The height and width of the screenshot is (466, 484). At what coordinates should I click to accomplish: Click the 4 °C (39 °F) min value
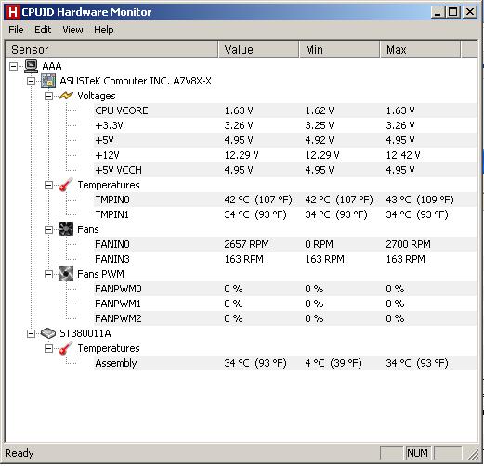coord(334,363)
